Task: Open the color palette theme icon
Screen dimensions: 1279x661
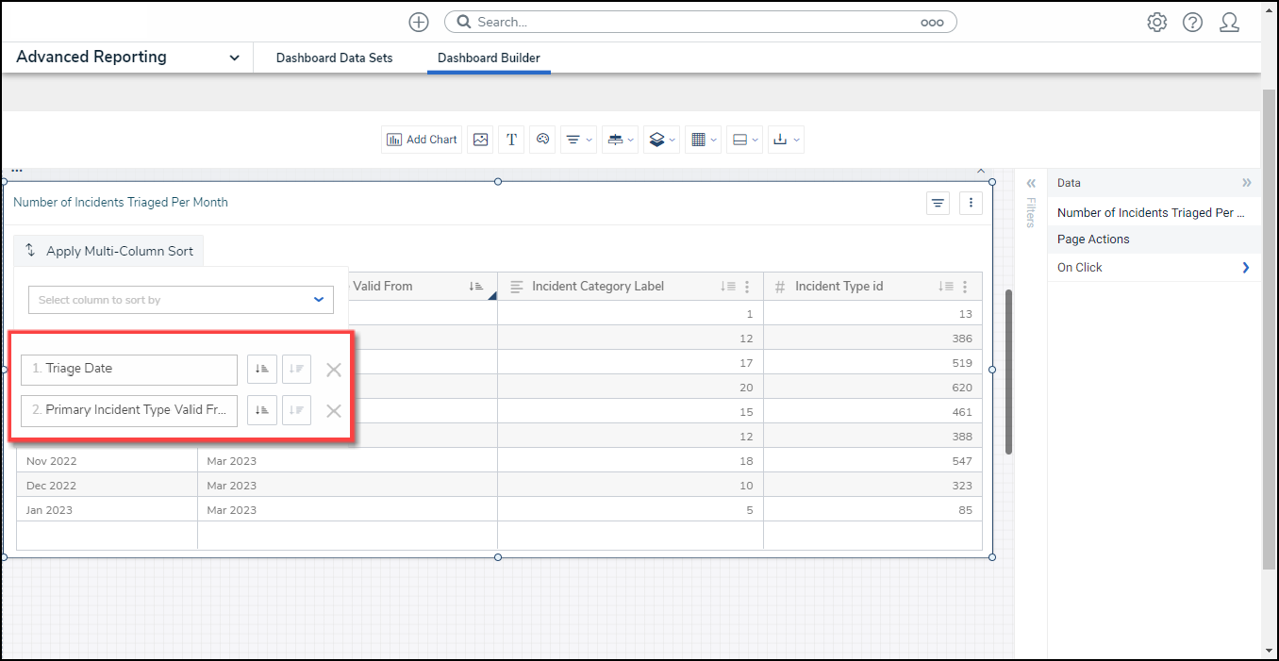Action: [542, 140]
